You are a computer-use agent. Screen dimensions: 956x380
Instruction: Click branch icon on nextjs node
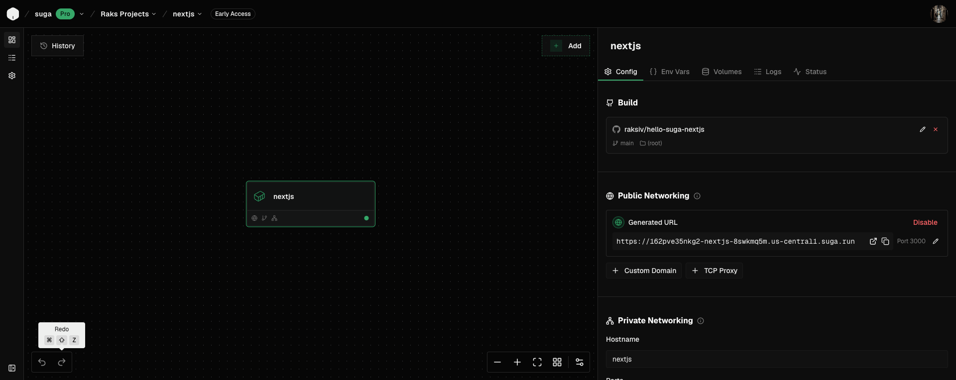coord(264,218)
